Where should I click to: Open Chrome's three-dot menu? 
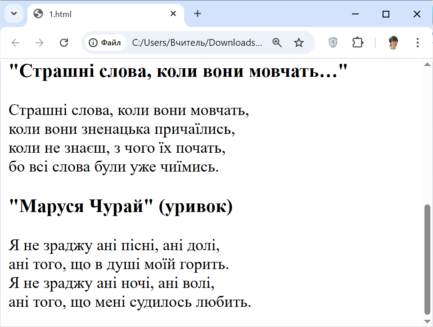pyautogui.click(x=418, y=43)
